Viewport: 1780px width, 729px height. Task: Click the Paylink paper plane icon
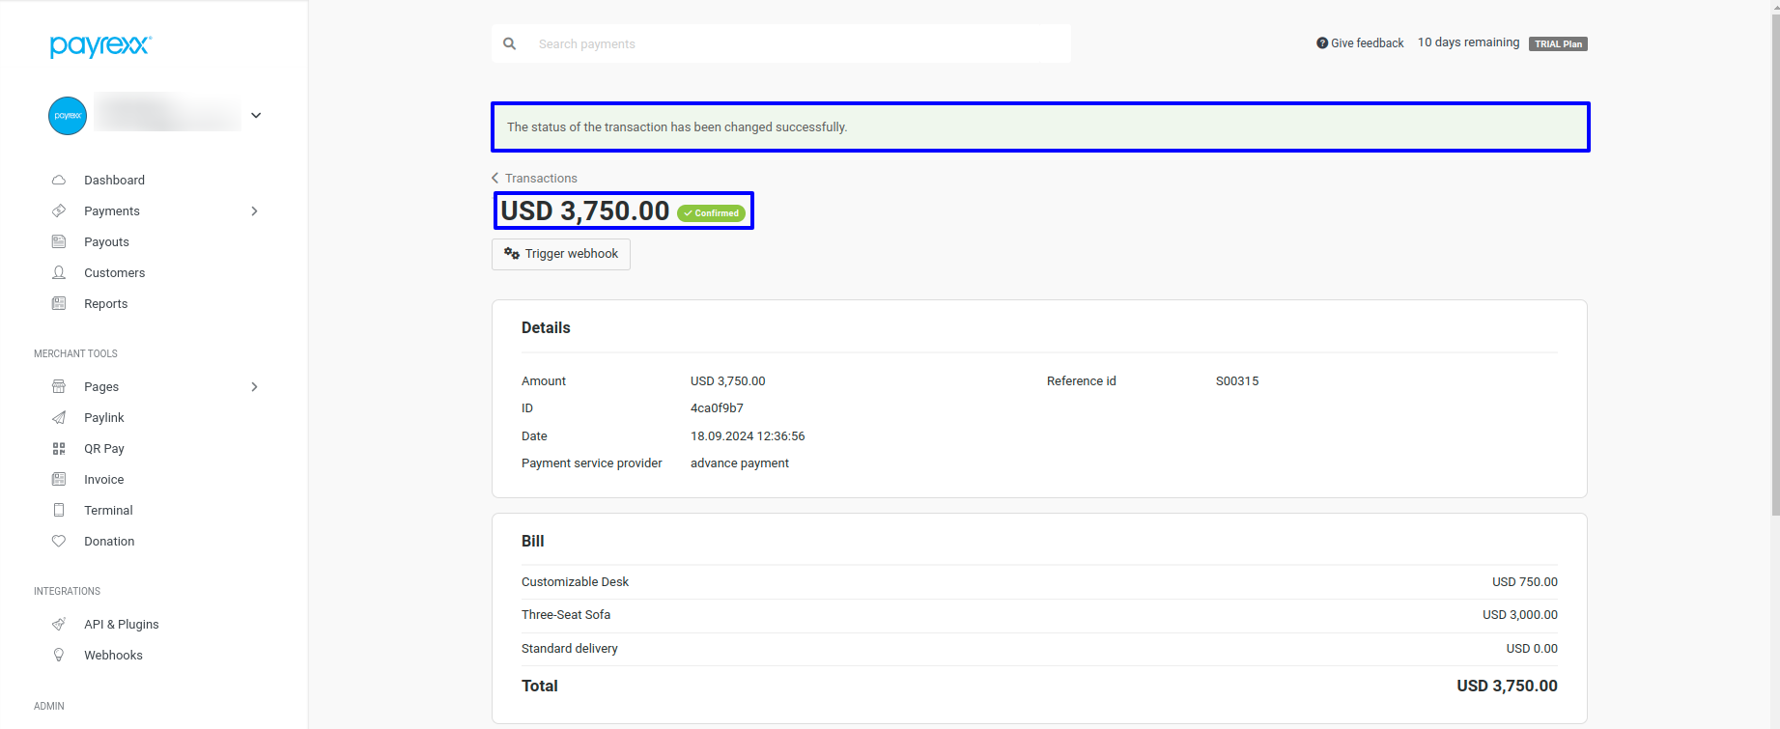click(59, 417)
